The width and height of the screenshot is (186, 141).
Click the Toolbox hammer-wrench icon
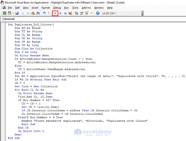(x=91, y=13)
